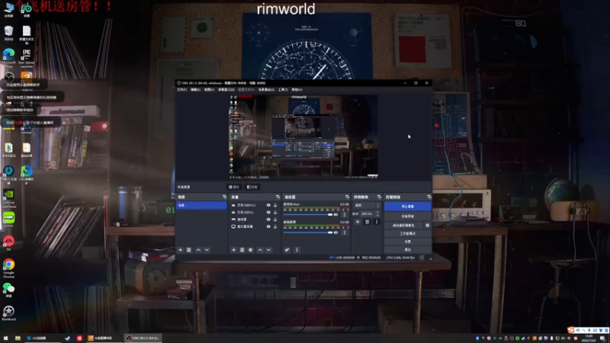Open the Tools menu in OBS

283,89
